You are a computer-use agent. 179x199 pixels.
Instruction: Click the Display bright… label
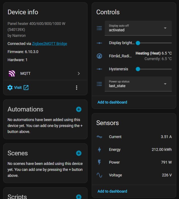pos(122,43)
